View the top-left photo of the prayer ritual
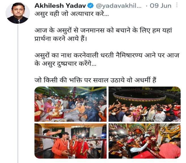Image resolution: width=186 pixels, height=163 pixels. click(71, 104)
